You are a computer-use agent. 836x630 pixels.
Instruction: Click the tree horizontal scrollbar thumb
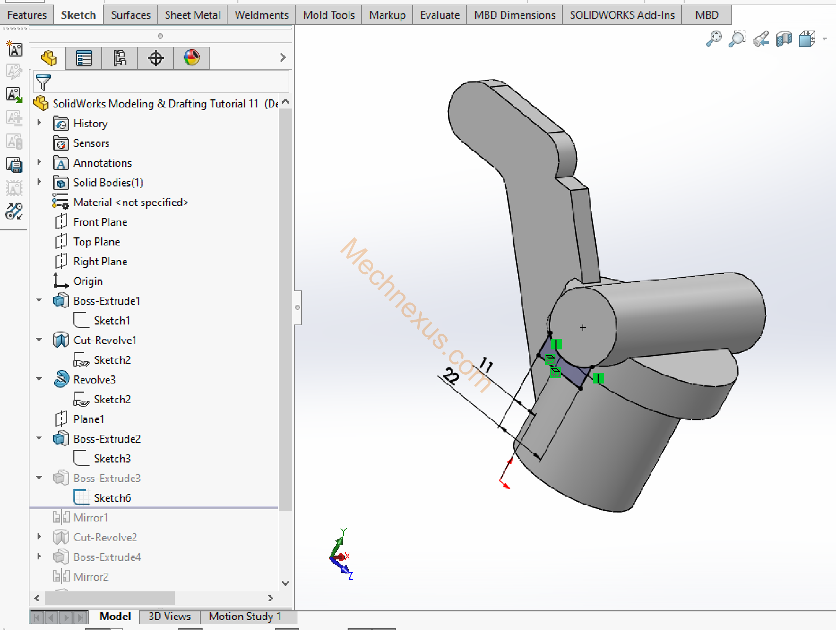click(x=110, y=598)
